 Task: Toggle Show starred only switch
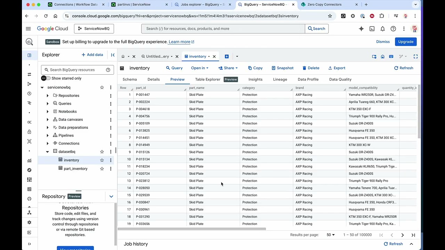[46, 78]
